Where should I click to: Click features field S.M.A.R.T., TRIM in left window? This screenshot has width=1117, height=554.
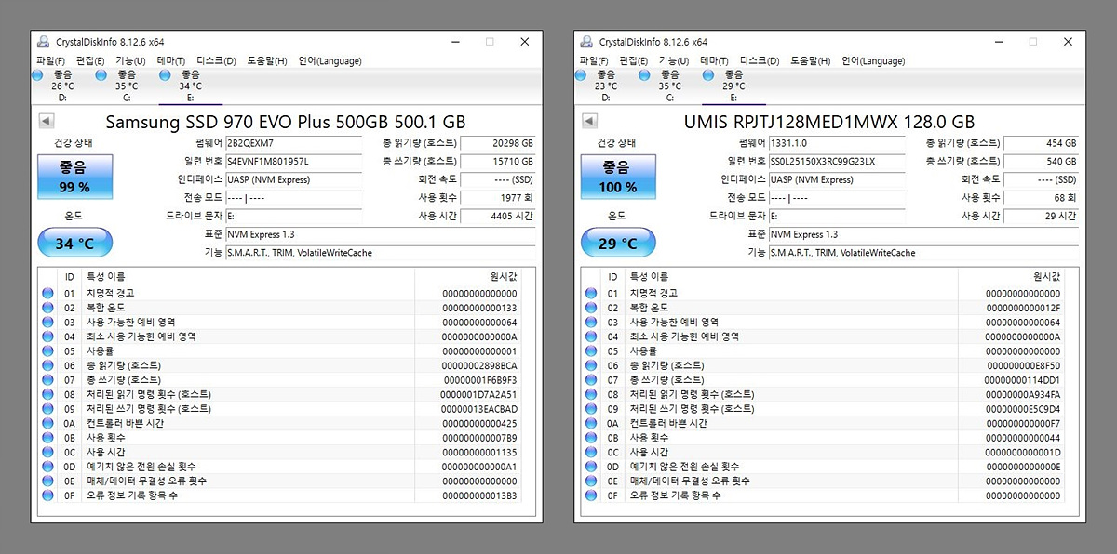[x=381, y=253]
